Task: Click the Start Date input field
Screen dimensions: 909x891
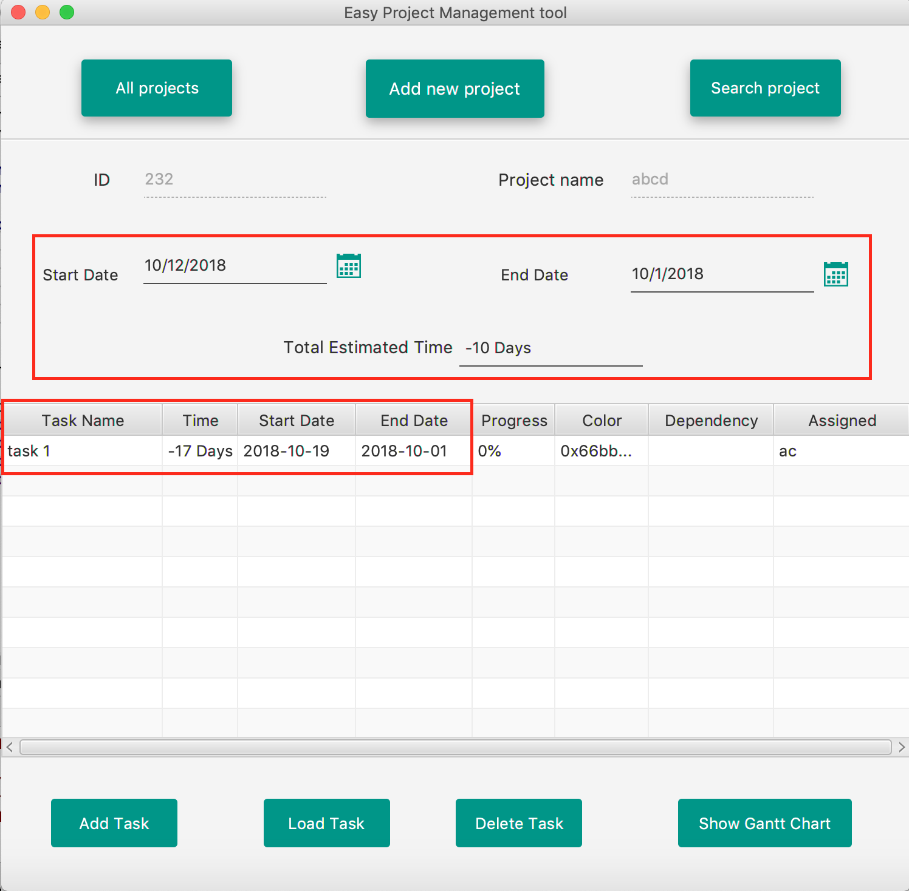Action: coord(234,266)
